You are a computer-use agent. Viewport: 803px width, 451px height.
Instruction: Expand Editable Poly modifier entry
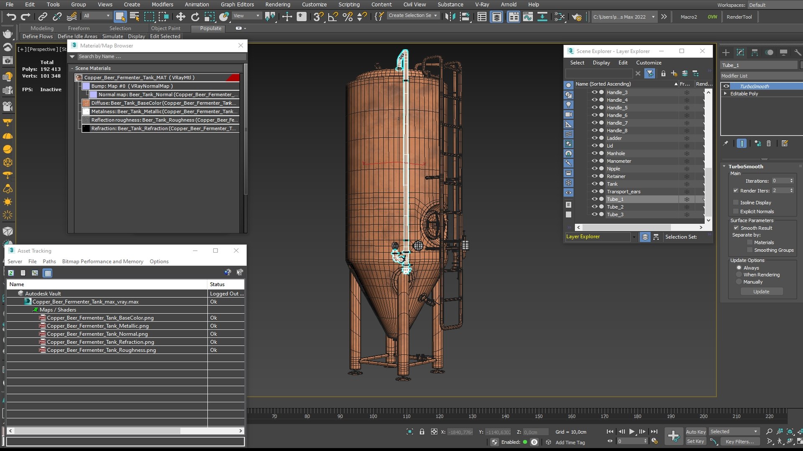coord(725,94)
